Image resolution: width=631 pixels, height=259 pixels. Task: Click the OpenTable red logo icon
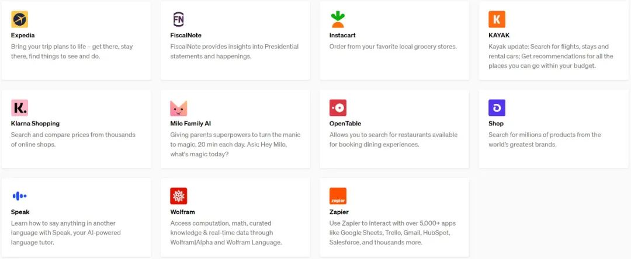(x=338, y=108)
